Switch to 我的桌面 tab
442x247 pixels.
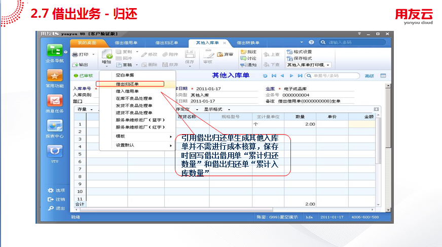coord(87,43)
